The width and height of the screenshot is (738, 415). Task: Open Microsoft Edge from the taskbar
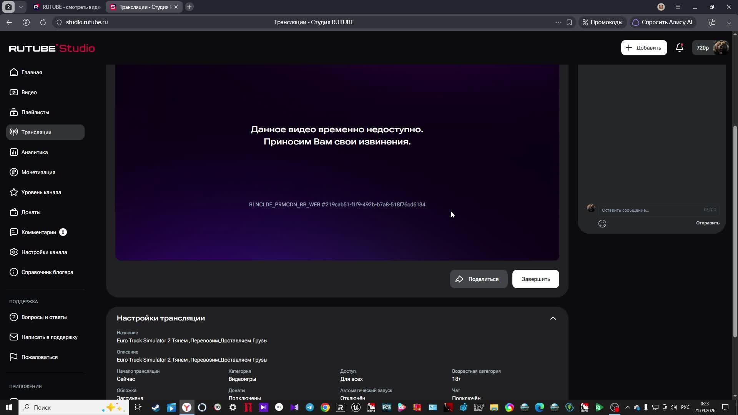click(540, 407)
